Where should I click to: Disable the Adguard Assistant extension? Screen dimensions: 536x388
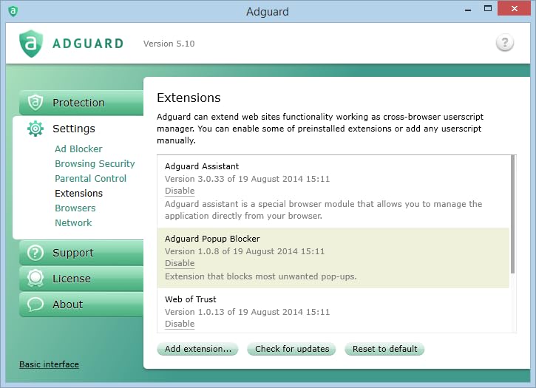click(x=180, y=191)
